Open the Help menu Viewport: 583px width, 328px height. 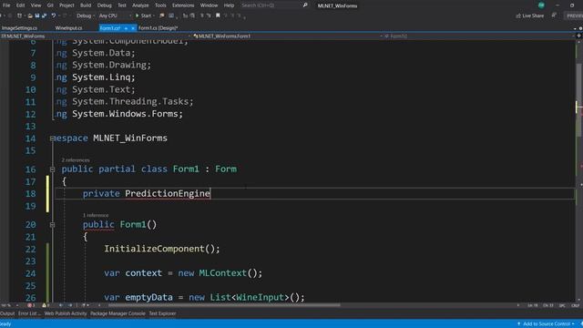click(x=229, y=5)
